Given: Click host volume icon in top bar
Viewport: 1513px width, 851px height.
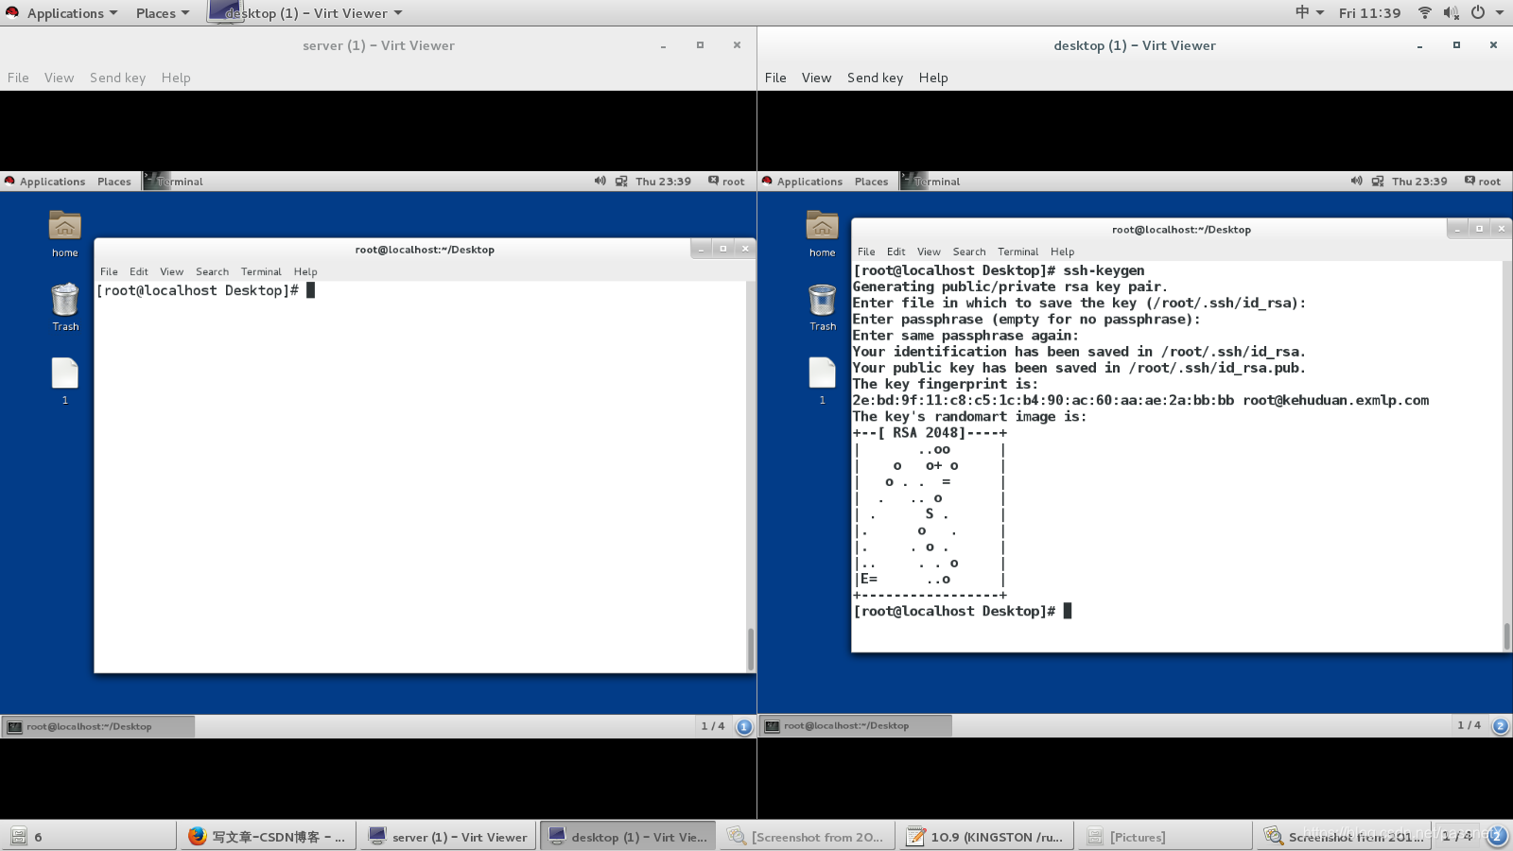Looking at the screenshot, I should [1451, 12].
